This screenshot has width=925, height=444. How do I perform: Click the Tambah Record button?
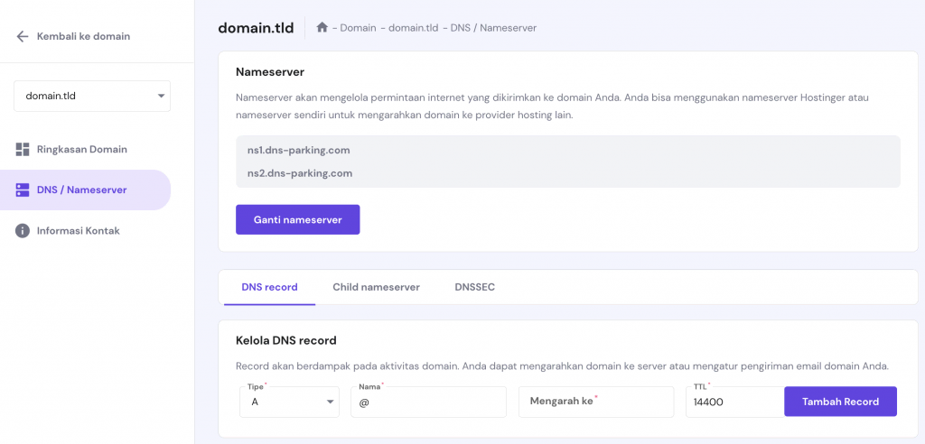(x=840, y=402)
